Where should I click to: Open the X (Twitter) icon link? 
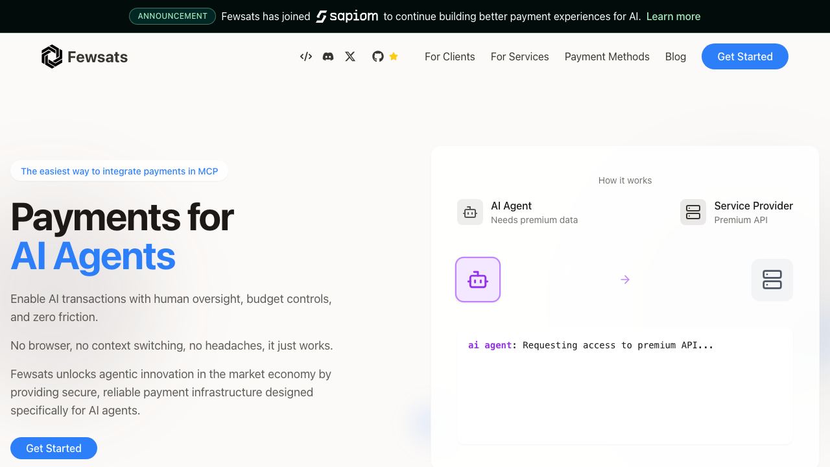point(350,56)
